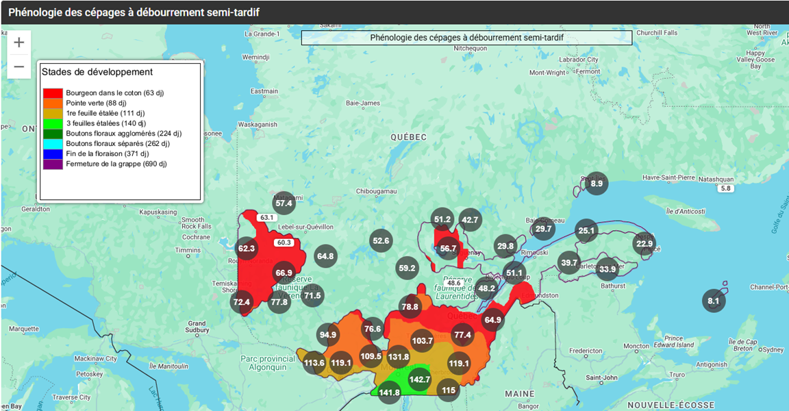789x411 pixels.
Task: Zoom out of the map
Action: pyautogui.click(x=19, y=66)
